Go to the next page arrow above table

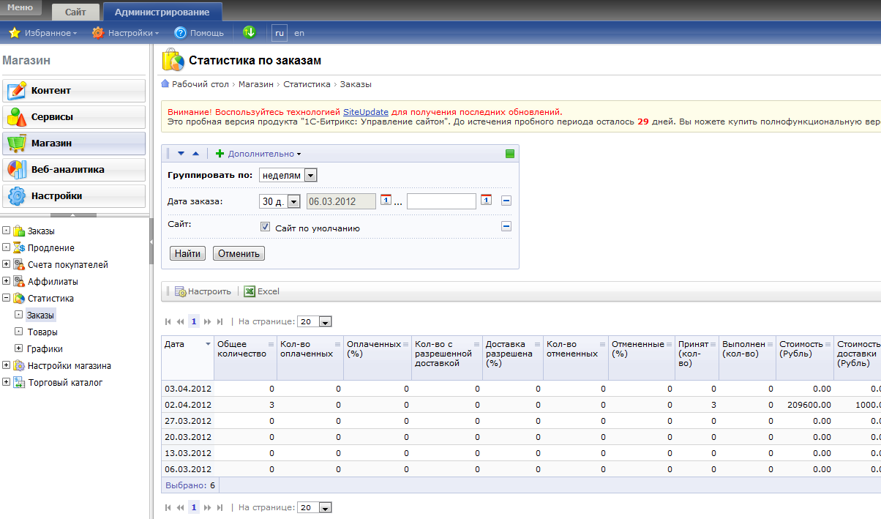pyautogui.click(x=207, y=321)
